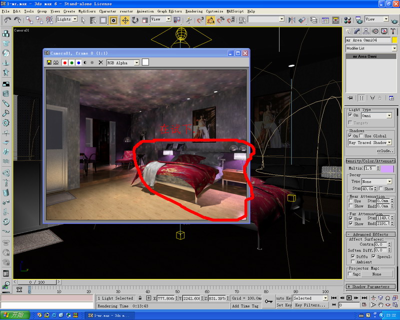Switch to the Display command panel tab
Screen dimensions: 400x320
coord(384,31)
